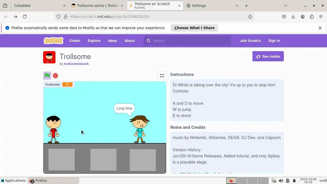
Task: Click the battery icon in system tray
Action: pyautogui.click(x=288, y=181)
